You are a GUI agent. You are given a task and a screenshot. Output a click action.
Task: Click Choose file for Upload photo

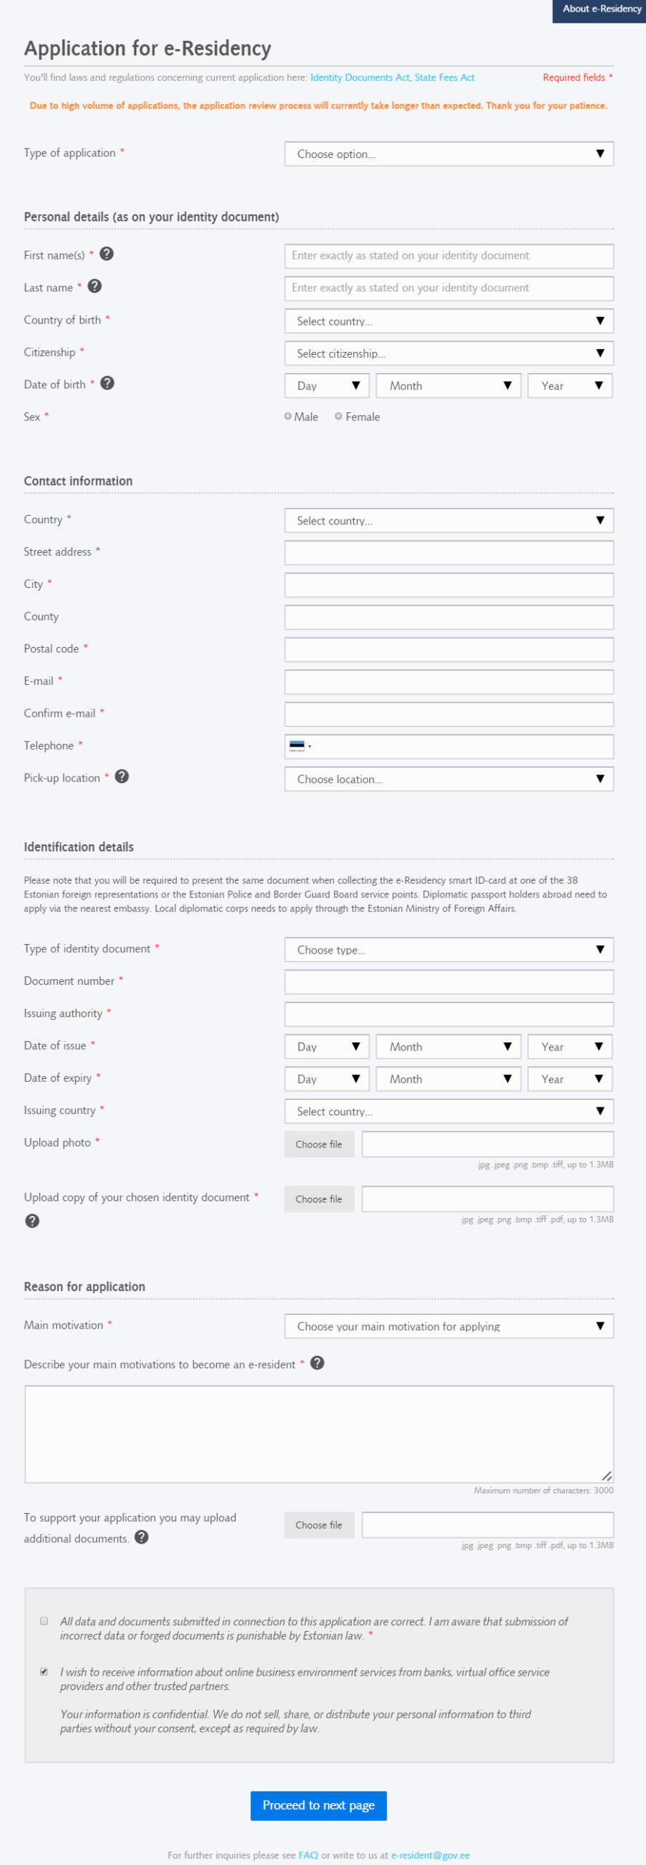pos(319,1144)
